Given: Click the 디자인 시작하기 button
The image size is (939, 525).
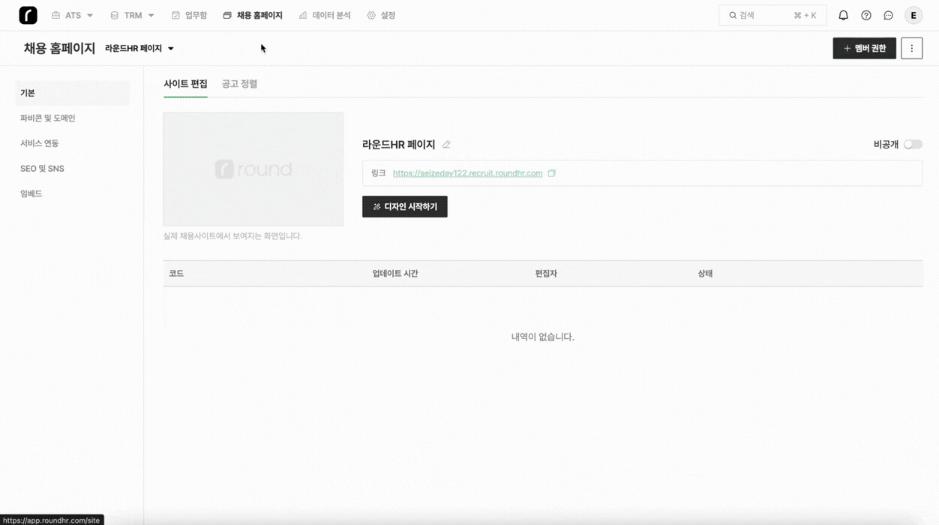Looking at the screenshot, I should pyautogui.click(x=404, y=207).
